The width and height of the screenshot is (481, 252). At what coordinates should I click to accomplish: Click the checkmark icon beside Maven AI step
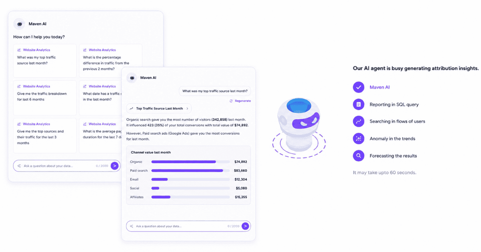tap(358, 87)
